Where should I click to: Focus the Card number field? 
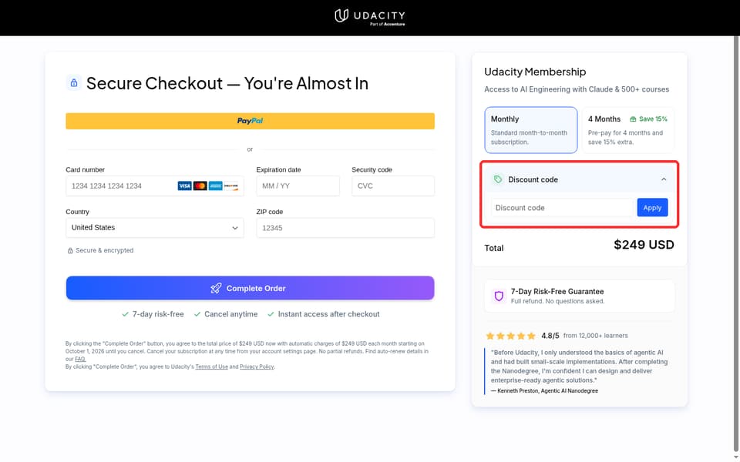click(x=155, y=186)
